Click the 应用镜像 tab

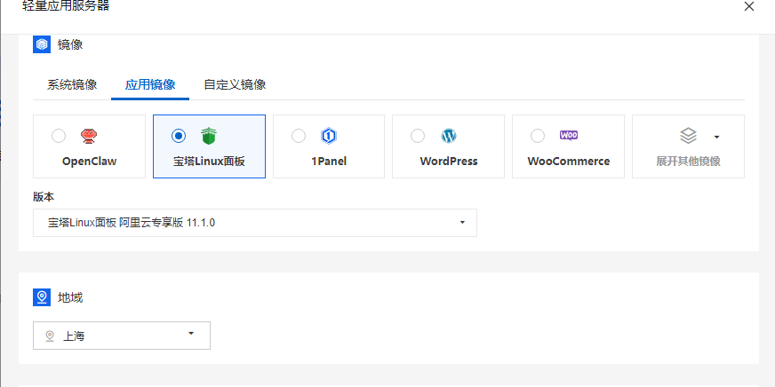click(150, 85)
